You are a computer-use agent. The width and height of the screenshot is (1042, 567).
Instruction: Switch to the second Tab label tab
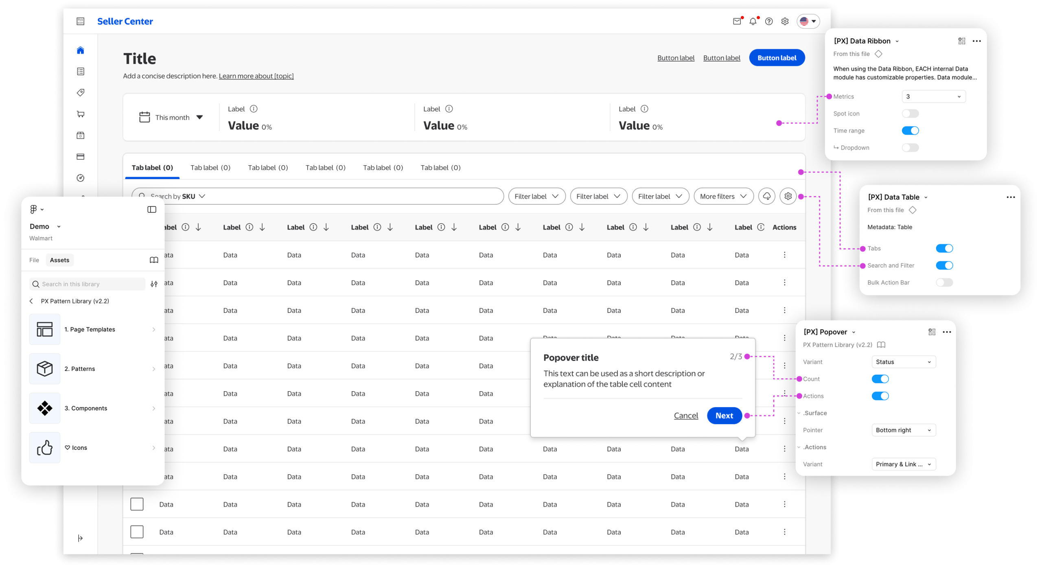(x=210, y=168)
